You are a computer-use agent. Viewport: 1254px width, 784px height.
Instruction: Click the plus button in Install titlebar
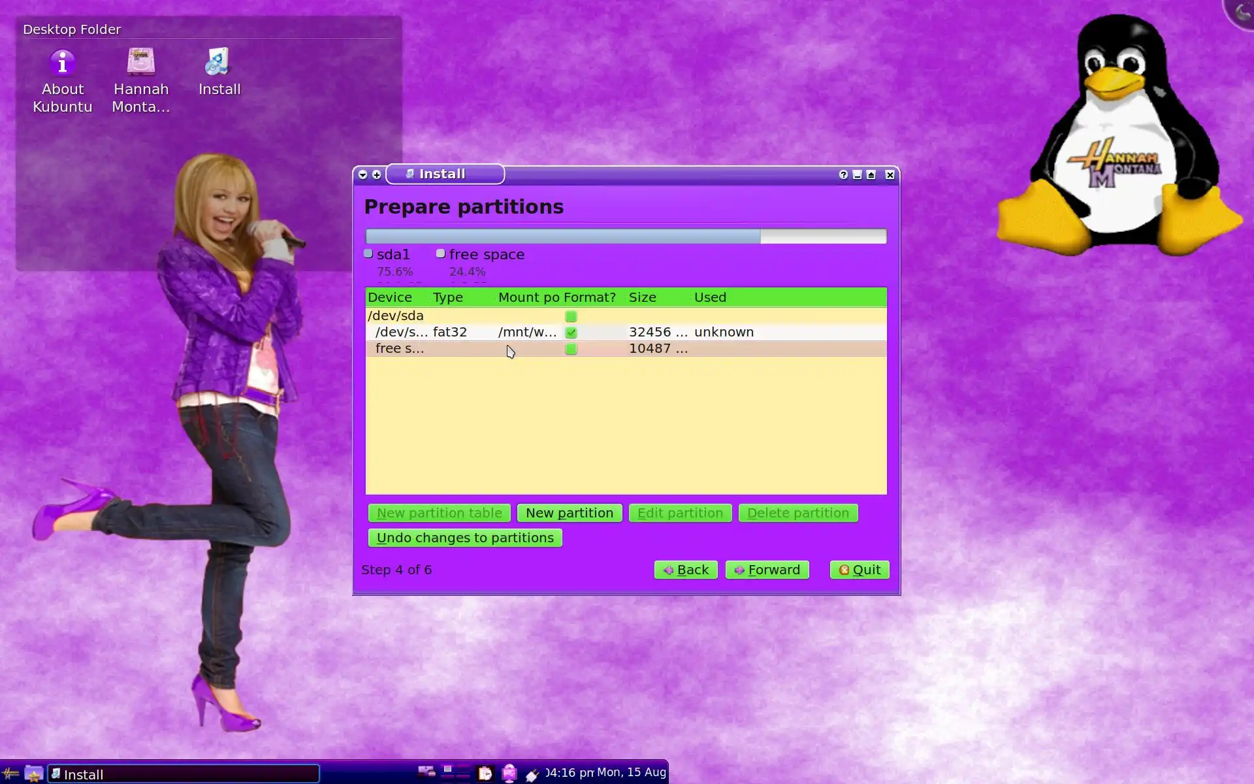point(377,174)
